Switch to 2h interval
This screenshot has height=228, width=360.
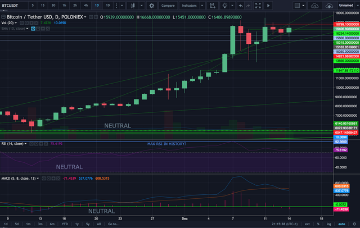point(75,6)
